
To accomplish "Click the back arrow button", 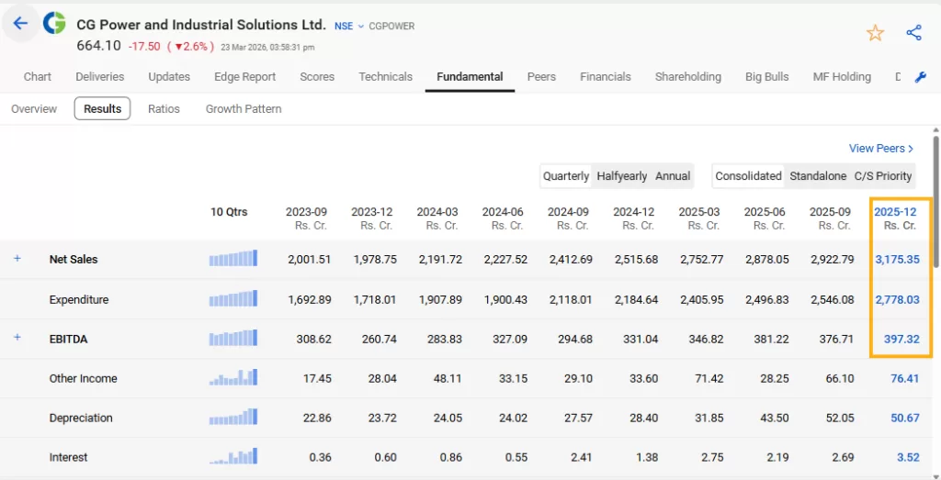I will pyautogui.click(x=20, y=24).
